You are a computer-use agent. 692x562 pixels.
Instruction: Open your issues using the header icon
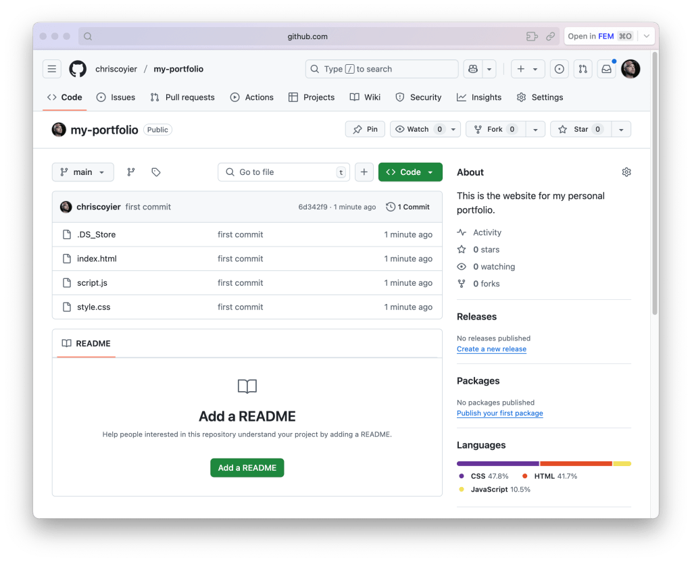tap(559, 68)
